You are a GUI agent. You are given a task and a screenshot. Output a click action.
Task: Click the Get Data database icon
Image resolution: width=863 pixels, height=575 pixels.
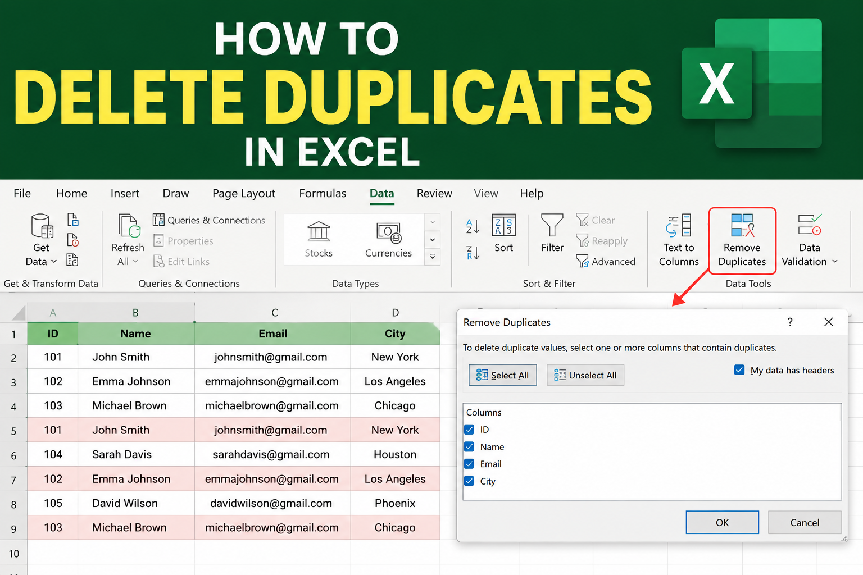tap(42, 226)
